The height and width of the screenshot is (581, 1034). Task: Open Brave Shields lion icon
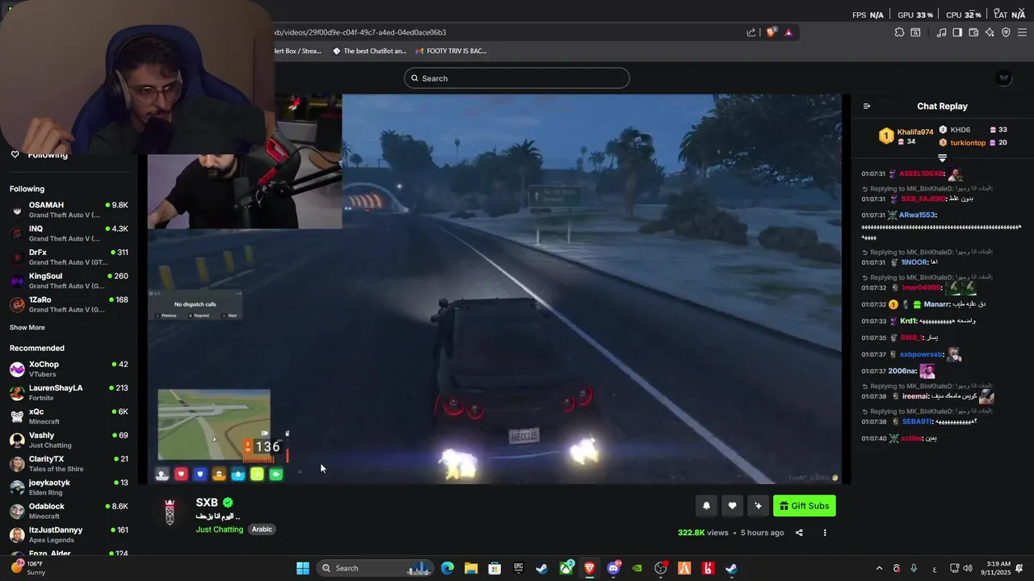click(771, 32)
